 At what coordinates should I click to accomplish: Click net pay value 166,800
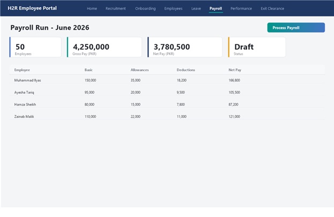[234, 80]
